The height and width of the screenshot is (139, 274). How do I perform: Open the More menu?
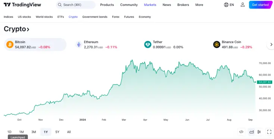(x=199, y=5)
